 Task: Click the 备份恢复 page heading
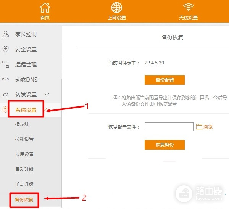pyautogui.click(x=173, y=37)
